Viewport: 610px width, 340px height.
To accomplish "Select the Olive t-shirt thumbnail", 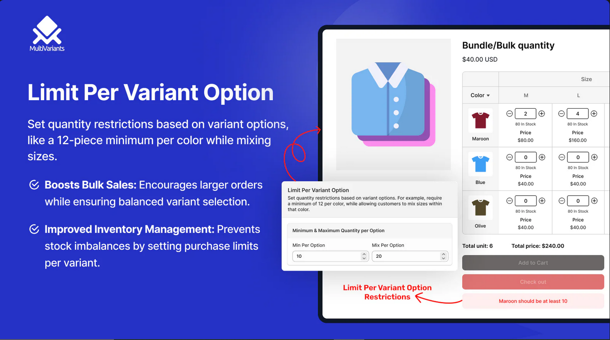I will (x=480, y=208).
